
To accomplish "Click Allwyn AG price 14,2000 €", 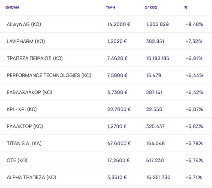I will 119,24.
